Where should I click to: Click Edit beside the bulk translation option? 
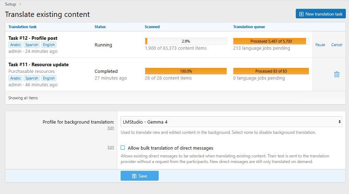click(x=111, y=147)
